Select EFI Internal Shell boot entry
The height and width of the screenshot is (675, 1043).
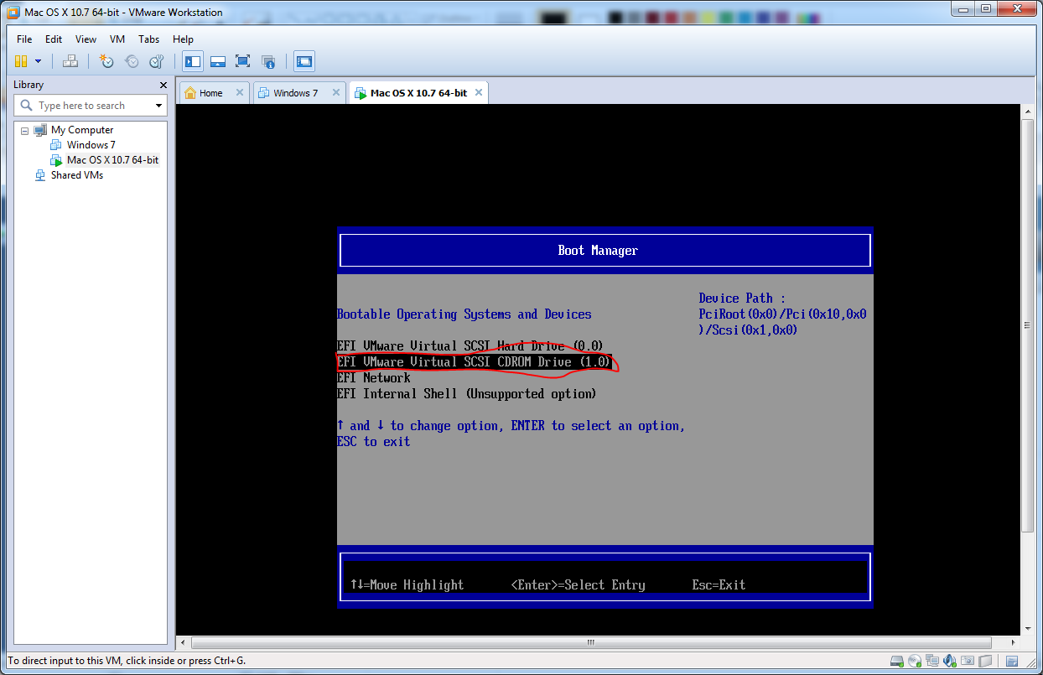tap(466, 394)
